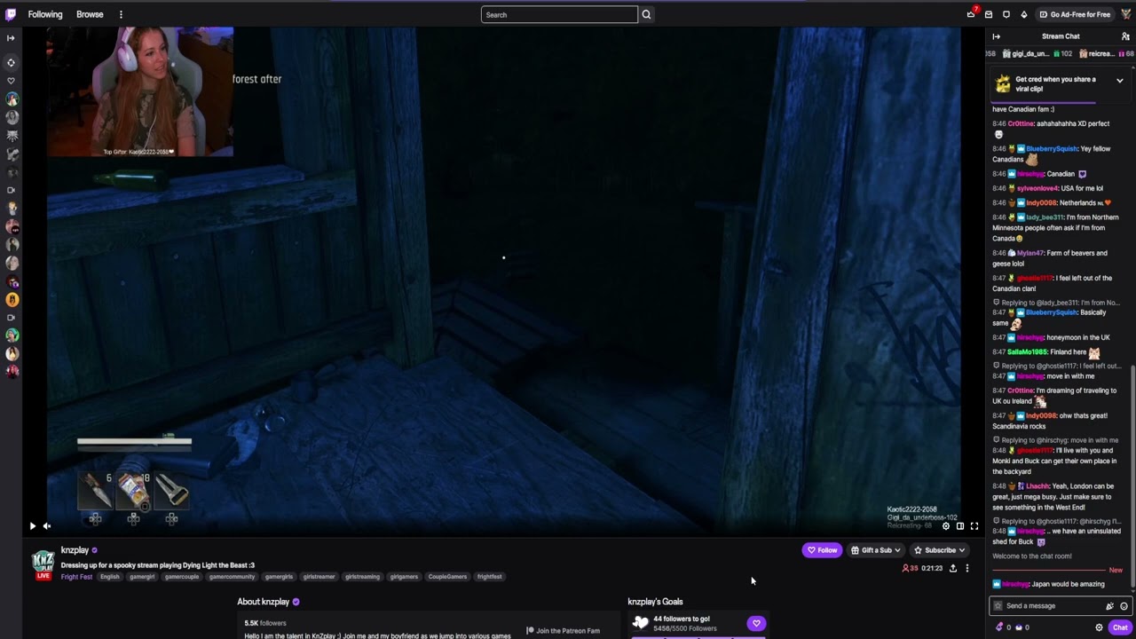Toggle theatre mode on player

tap(959, 526)
